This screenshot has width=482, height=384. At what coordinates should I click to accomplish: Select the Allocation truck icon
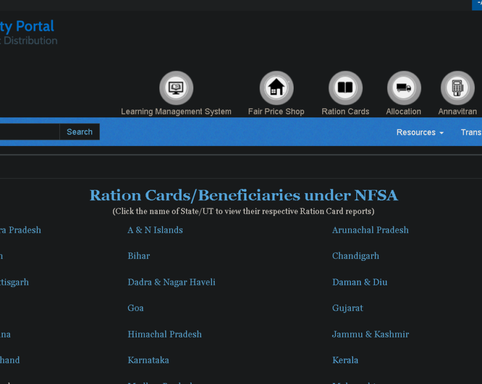[x=404, y=88]
